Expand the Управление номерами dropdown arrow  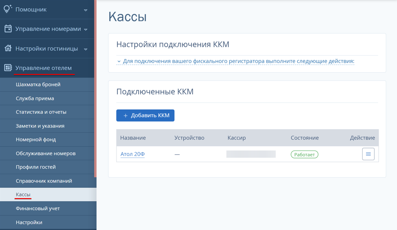pyautogui.click(x=86, y=30)
